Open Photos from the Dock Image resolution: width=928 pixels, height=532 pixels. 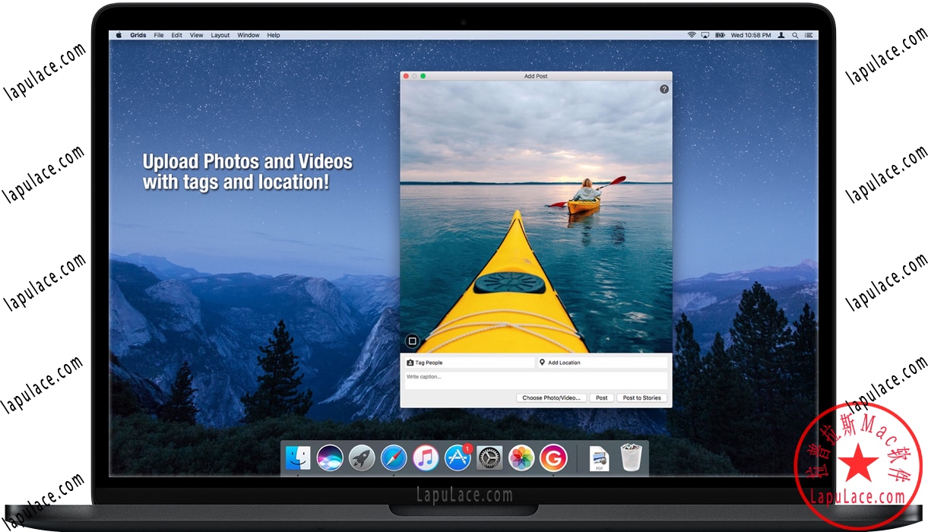point(521,458)
